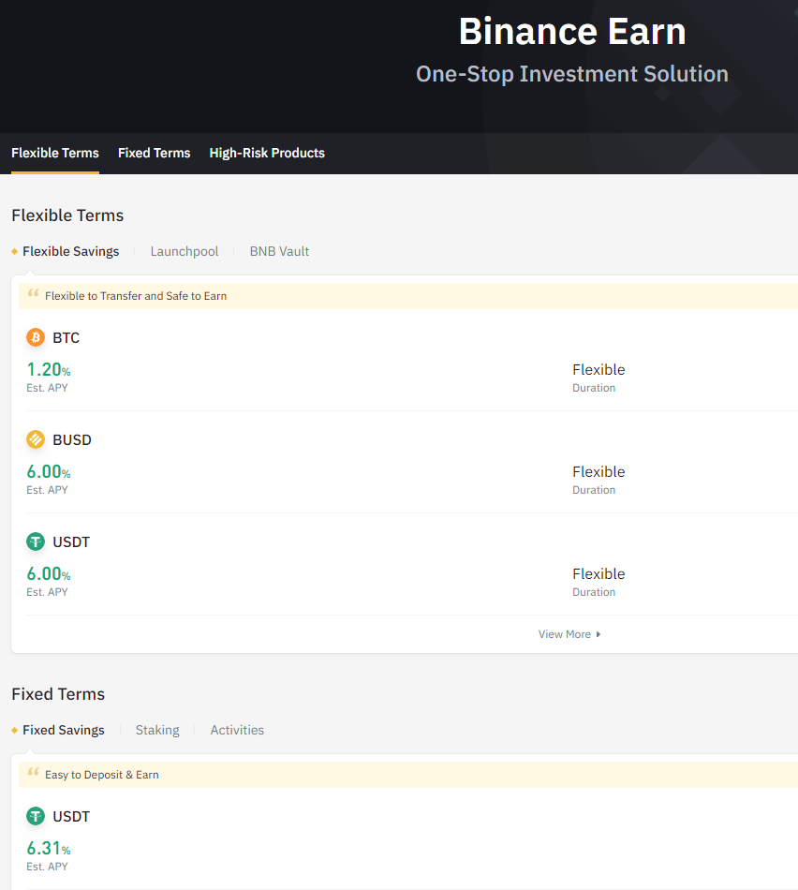
Task: Click the Fixed Terms section heading
Action: click(x=58, y=693)
